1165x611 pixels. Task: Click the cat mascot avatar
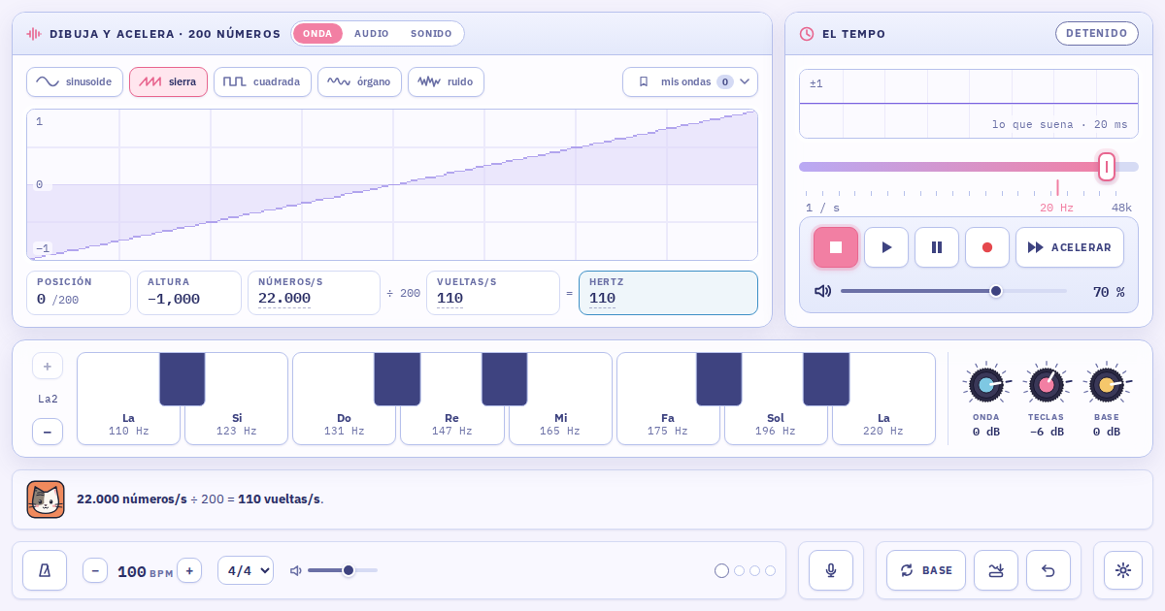pyautogui.click(x=46, y=499)
